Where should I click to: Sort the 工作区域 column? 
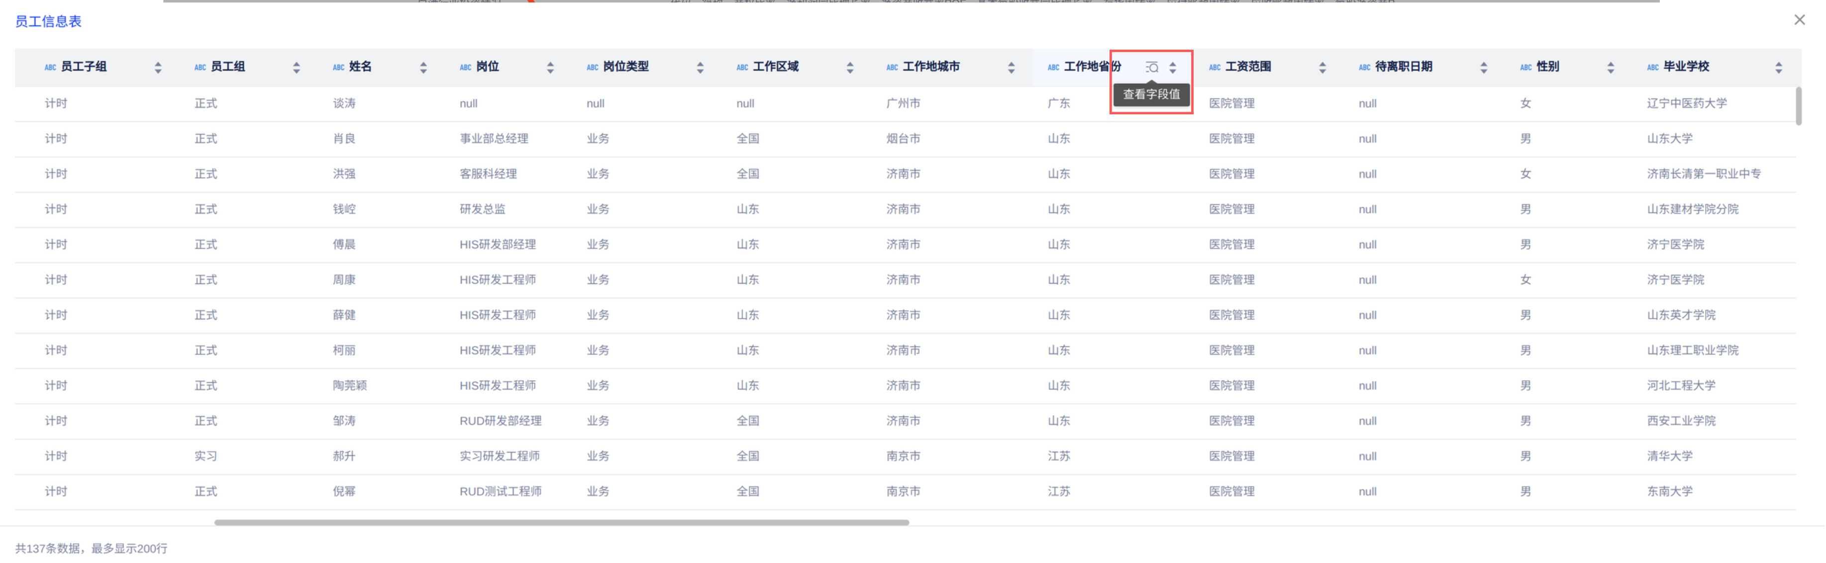849,67
